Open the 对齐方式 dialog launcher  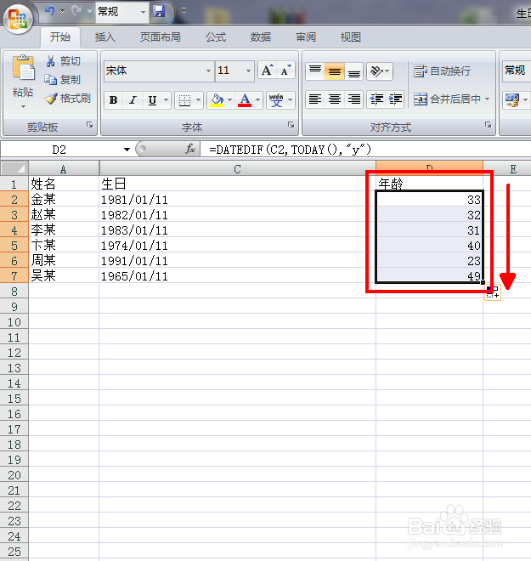point(488,124)
